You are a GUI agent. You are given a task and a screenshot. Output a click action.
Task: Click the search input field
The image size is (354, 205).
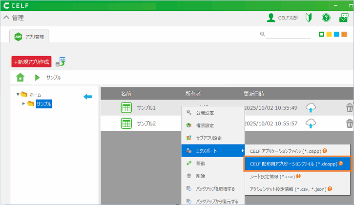click(x=288, y=34)
